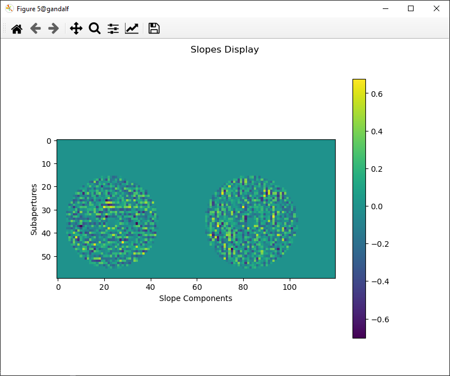Toggle the Zoom to rectangle tool
The height and width of the screenshot is (376, 450).
95,29
